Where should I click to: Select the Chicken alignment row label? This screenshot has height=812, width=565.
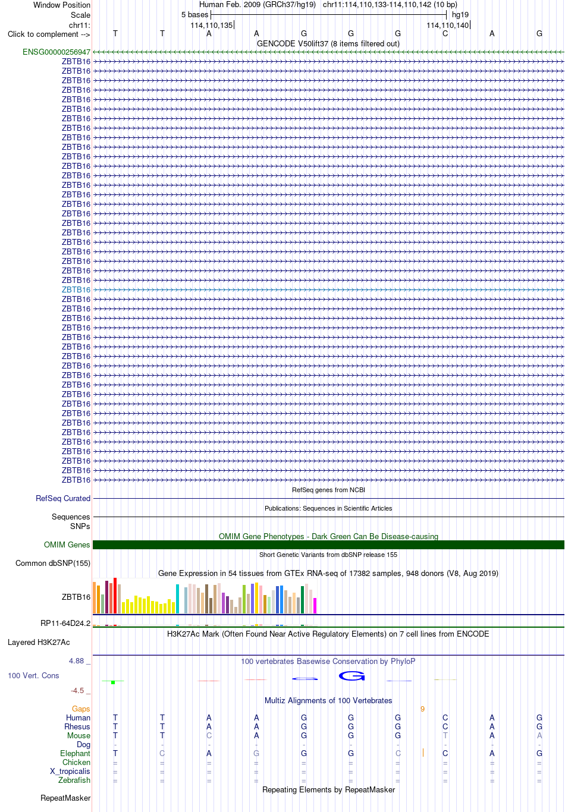76,763
